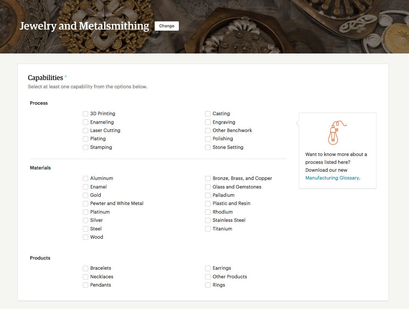This screenshot has width=409, height=309.
Task: Enable the Engraving checkbox
Action: (x=208, y=122)
